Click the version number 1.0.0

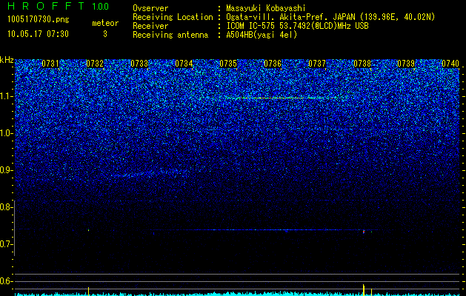pyautogui.click(x=101, y=6)
